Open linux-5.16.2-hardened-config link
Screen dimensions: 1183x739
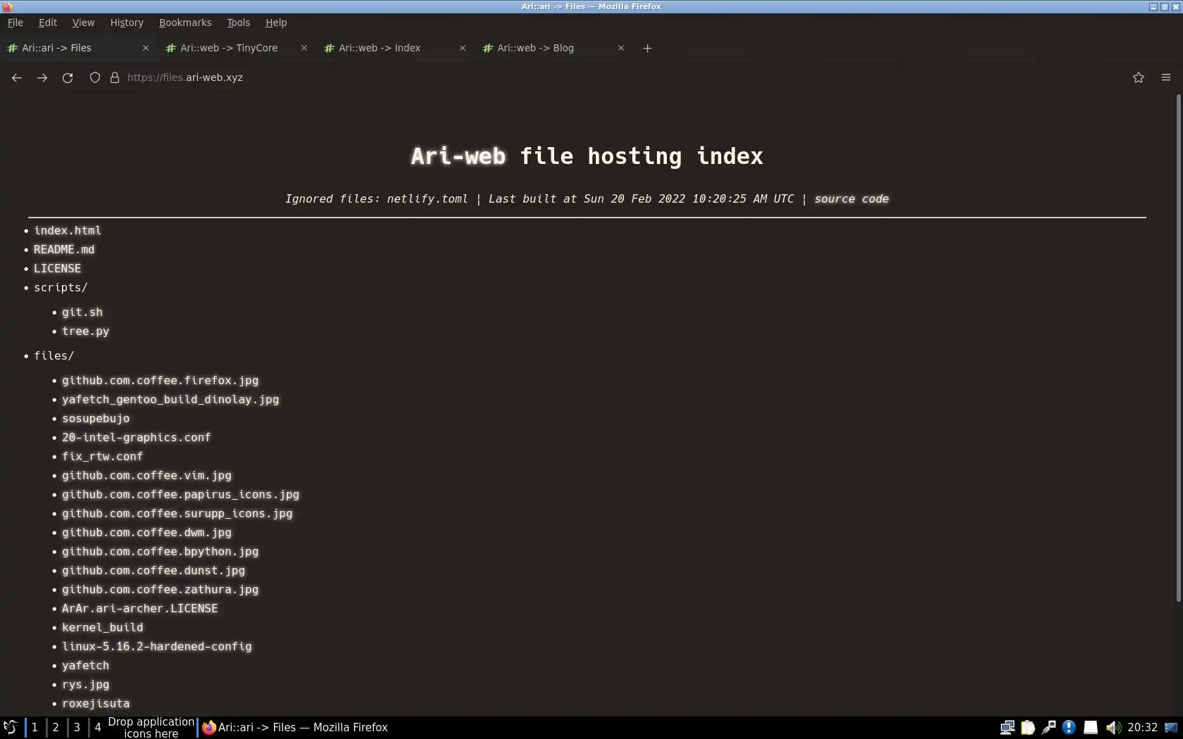coord(156,647)
